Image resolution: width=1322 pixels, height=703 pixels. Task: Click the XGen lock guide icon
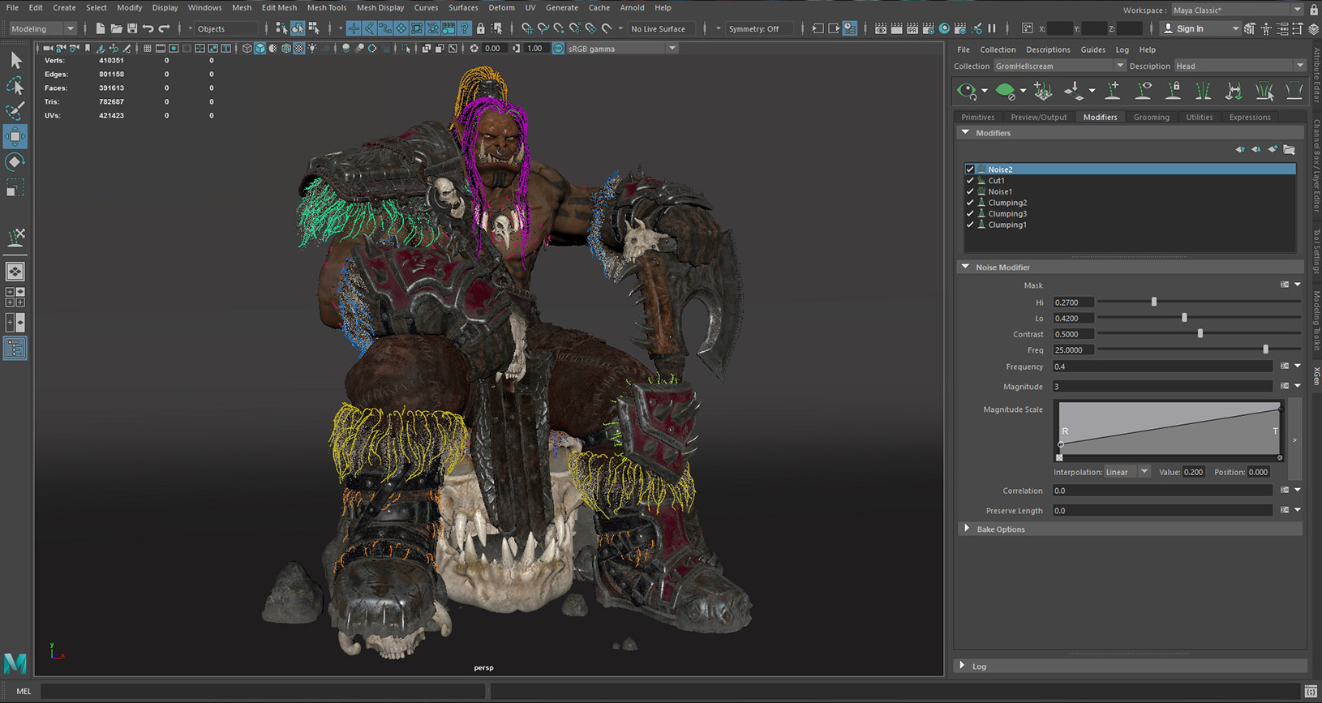coord(1174,91)
